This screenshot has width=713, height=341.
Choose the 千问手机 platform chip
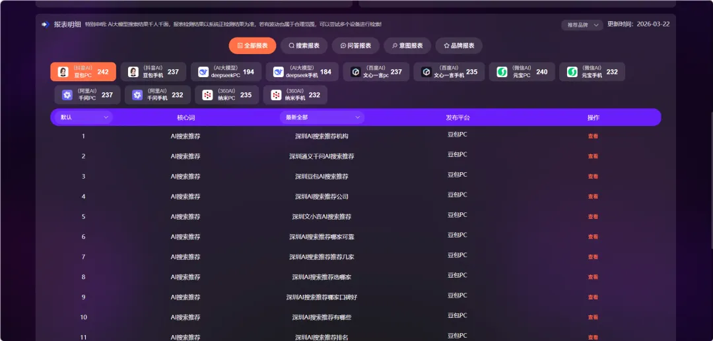[x=158, y=95]
